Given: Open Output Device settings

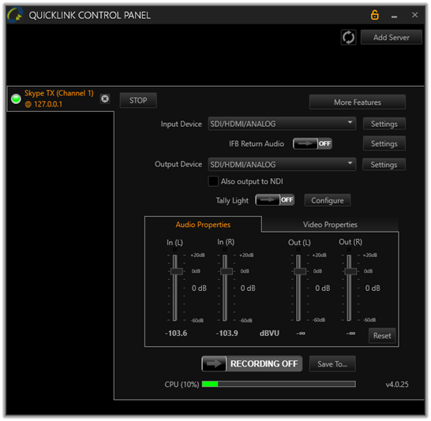Looking at the screenshot, I should pyautogui.click(x=384, y=165).
